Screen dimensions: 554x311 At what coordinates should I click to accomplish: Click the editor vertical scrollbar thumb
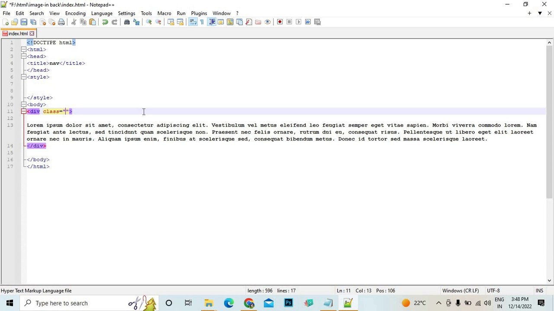(x=549, y=122)
